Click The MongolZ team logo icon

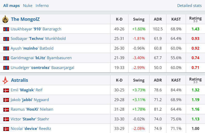pos(5,19)
